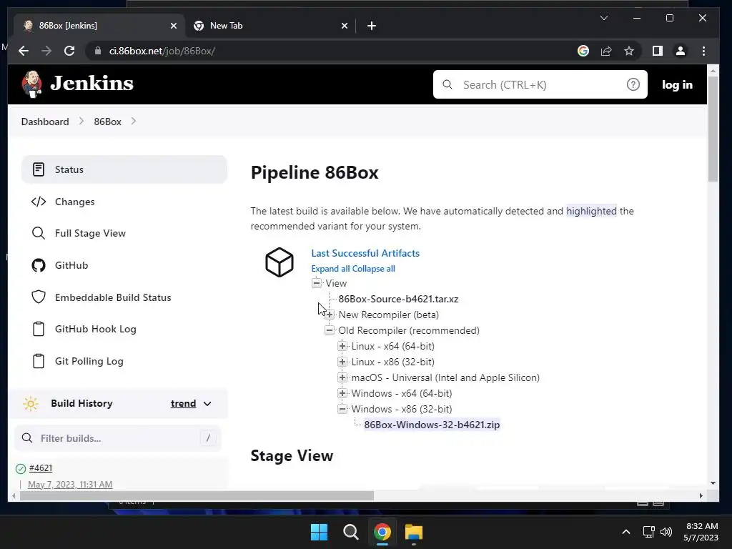The width and height of the screenshot is (732, 549).
Task: Collapse the View tree node
Action: (317, 283)
